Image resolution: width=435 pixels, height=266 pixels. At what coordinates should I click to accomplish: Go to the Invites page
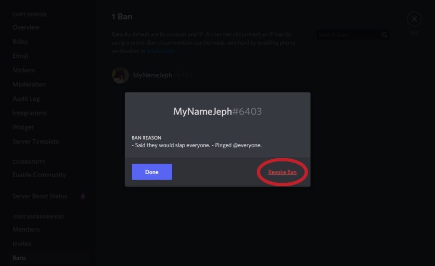[x=22, y=244]
